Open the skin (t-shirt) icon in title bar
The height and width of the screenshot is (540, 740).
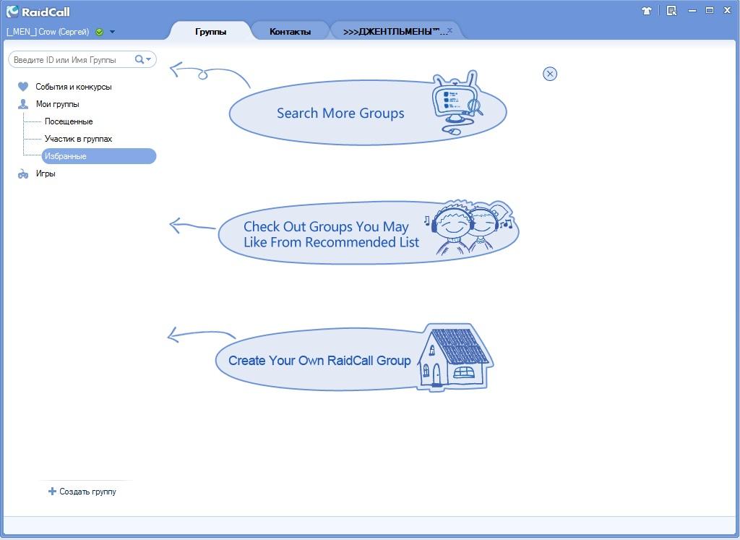tap(647, 10)
